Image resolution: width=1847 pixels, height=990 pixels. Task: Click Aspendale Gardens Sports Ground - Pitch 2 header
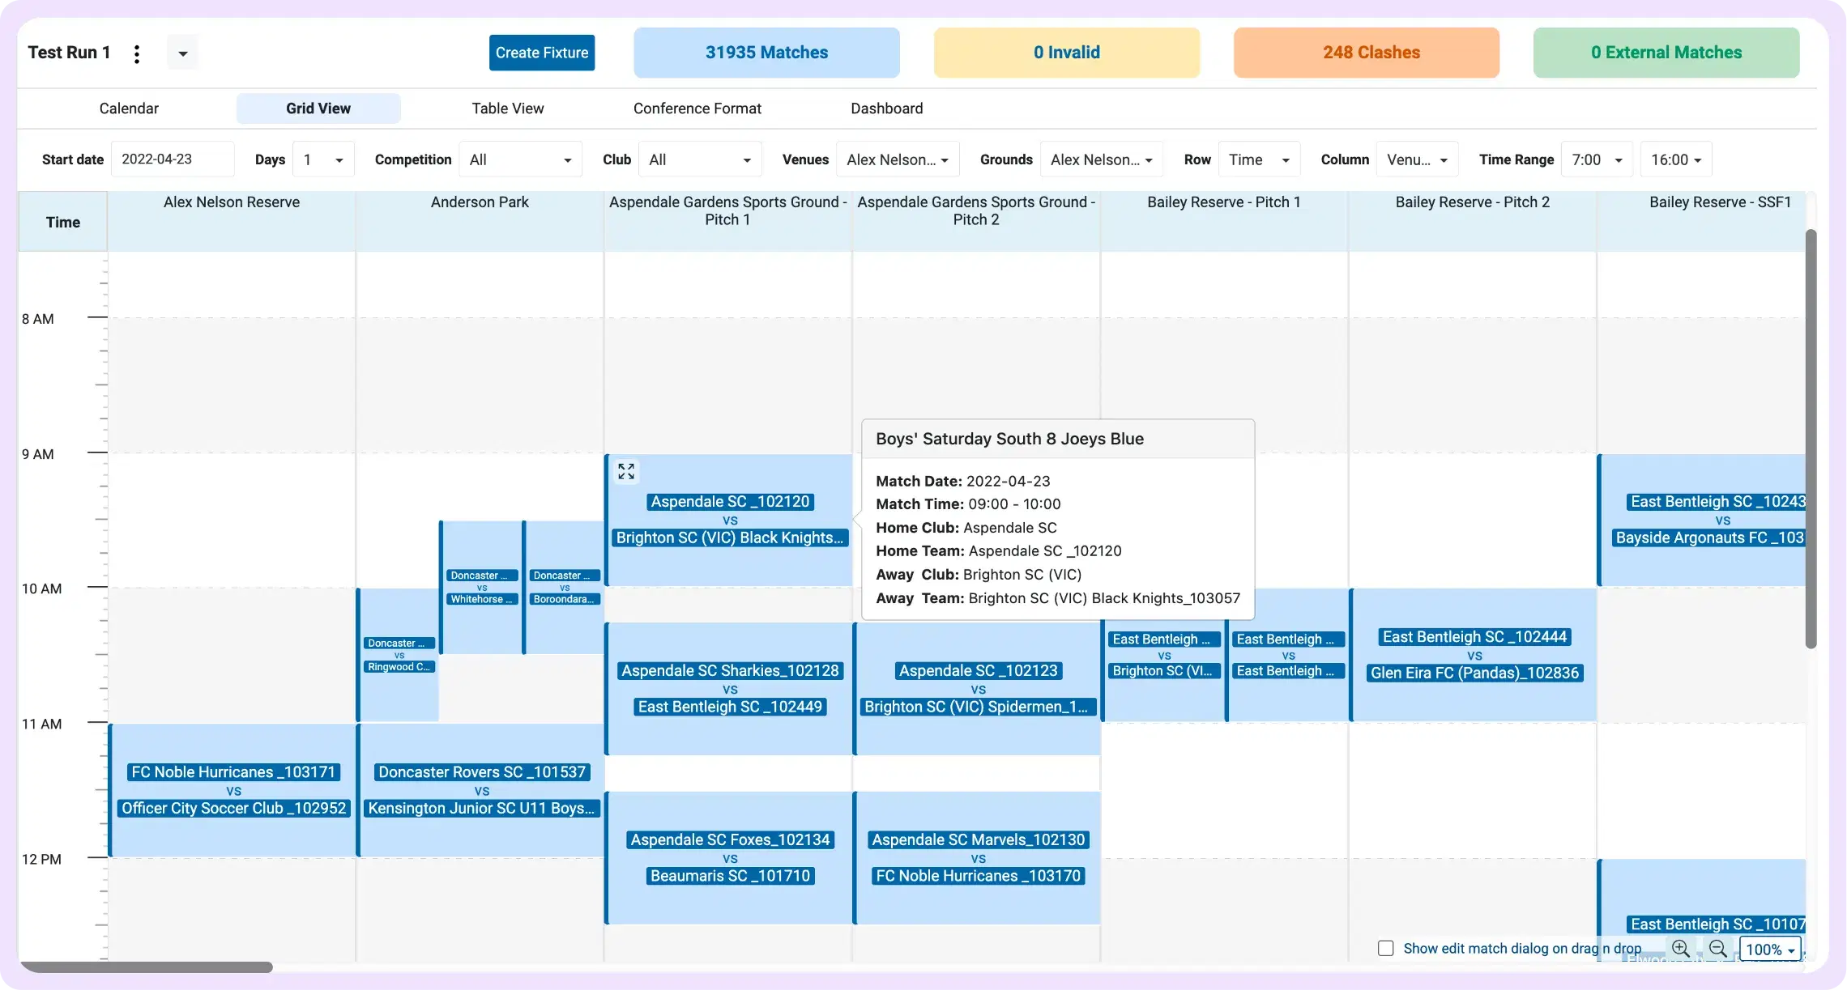coord(976,220)
